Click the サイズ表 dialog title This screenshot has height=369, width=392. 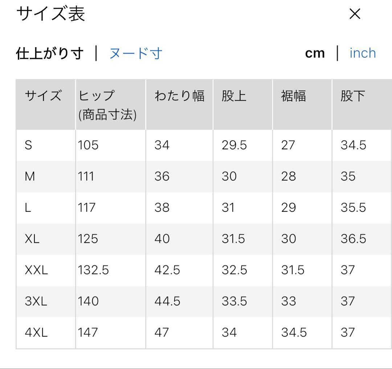(51, 14)
